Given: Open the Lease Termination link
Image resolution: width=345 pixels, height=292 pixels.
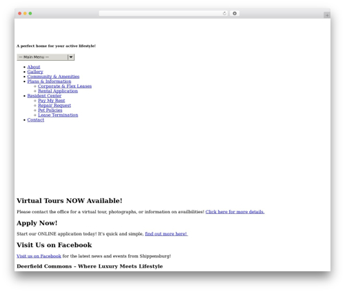Looking at the screenshot, I should pos(58,115).
